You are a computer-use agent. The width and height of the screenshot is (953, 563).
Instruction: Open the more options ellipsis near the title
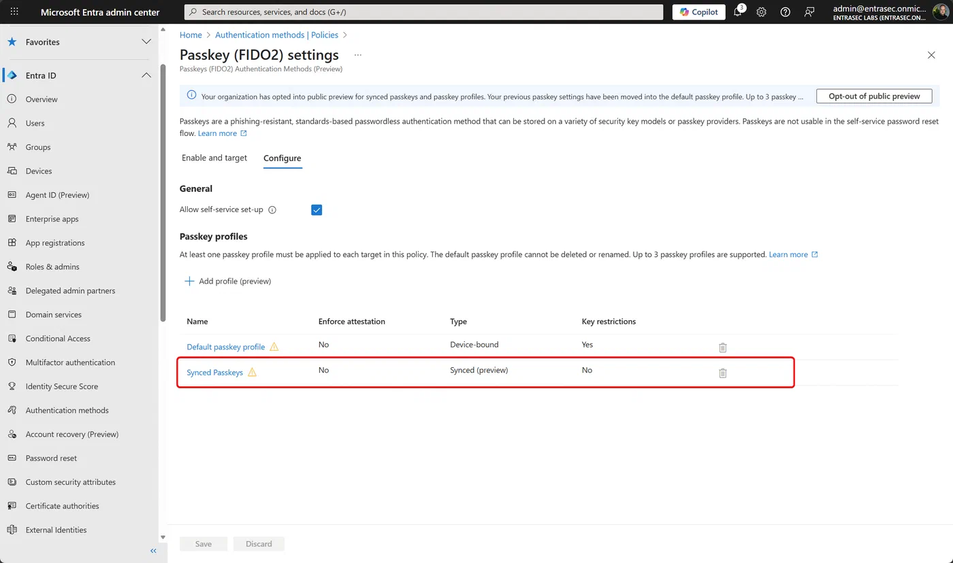pyautogui.click(x=358, y=55)
